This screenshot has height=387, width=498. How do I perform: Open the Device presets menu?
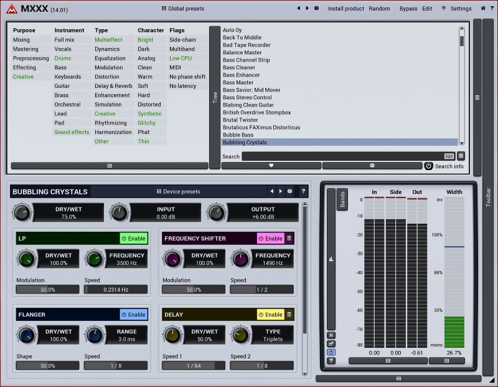click(x=178, y=191)
